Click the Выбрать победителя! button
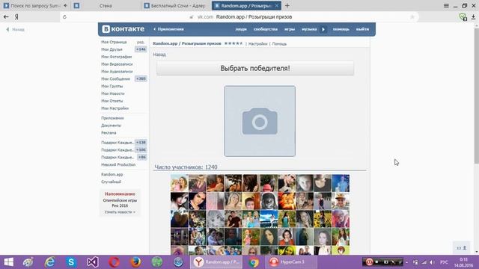The width and height of the screenshot is (479, 269). tap(255, 68)
